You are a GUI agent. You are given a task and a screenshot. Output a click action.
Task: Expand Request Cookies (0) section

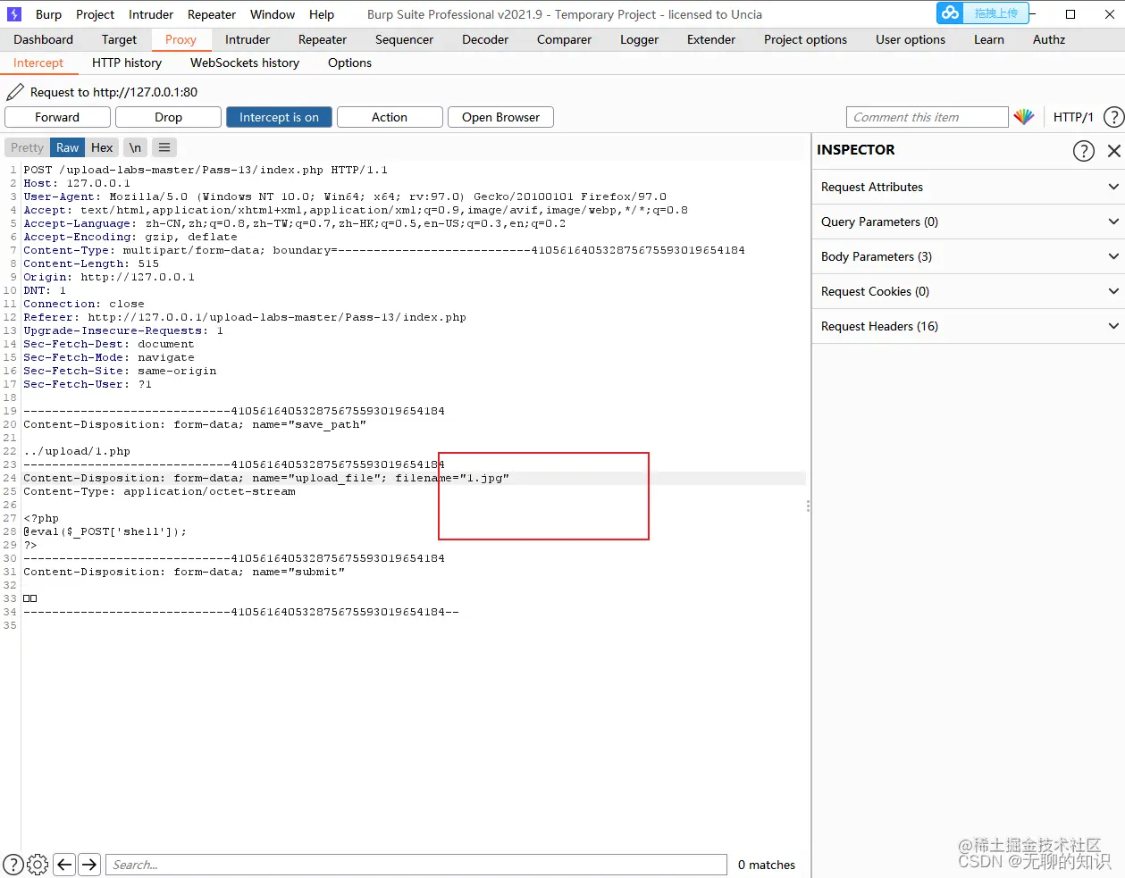point(969,291)
